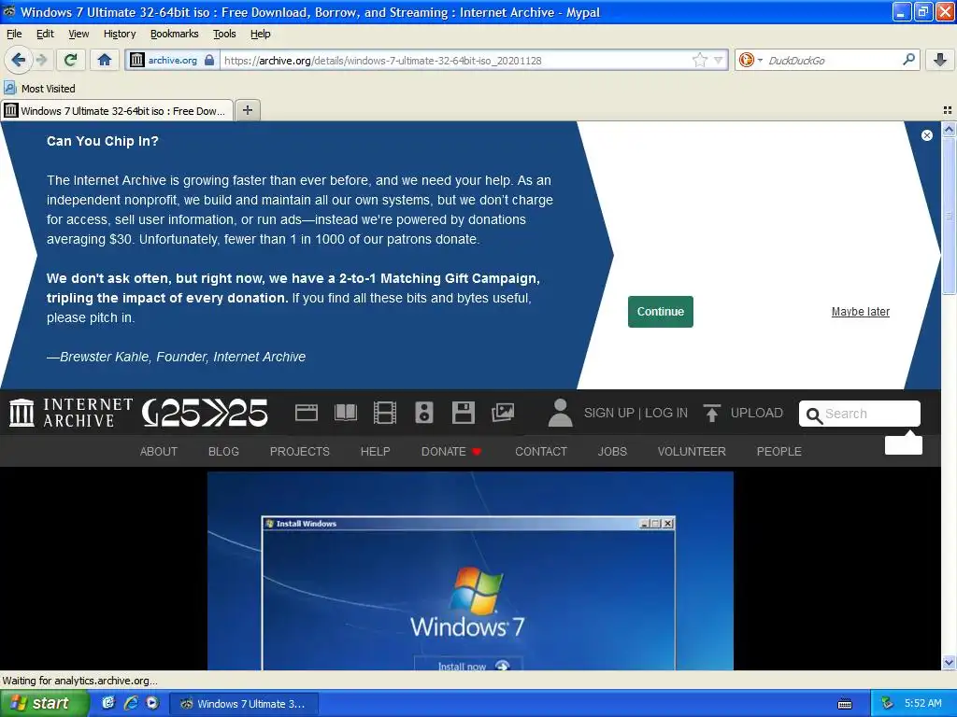Open the PEOPLE navigation item

click(x=778, y=451)
